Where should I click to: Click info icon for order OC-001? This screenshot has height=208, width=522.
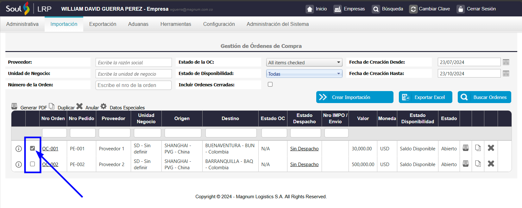[x=19, y=149]
